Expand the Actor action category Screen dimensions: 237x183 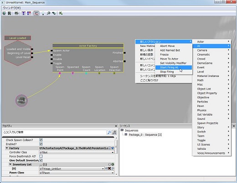(x=211, y=41)
